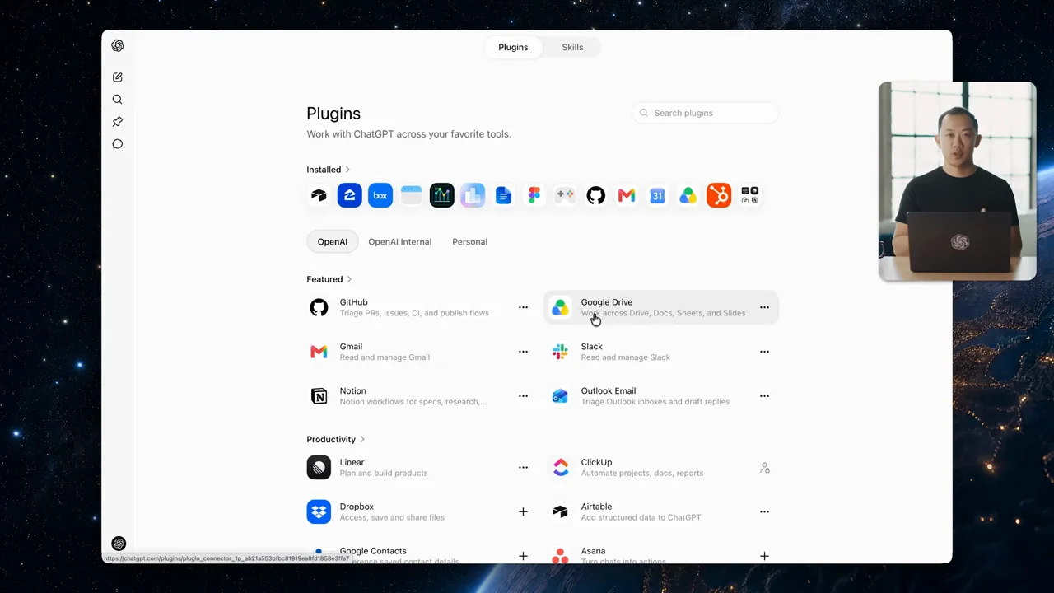Screen dimensions: 1054x593
Task: Open the GitHub plugin entry
Action: pyautogui.click(x=420, y=308)
